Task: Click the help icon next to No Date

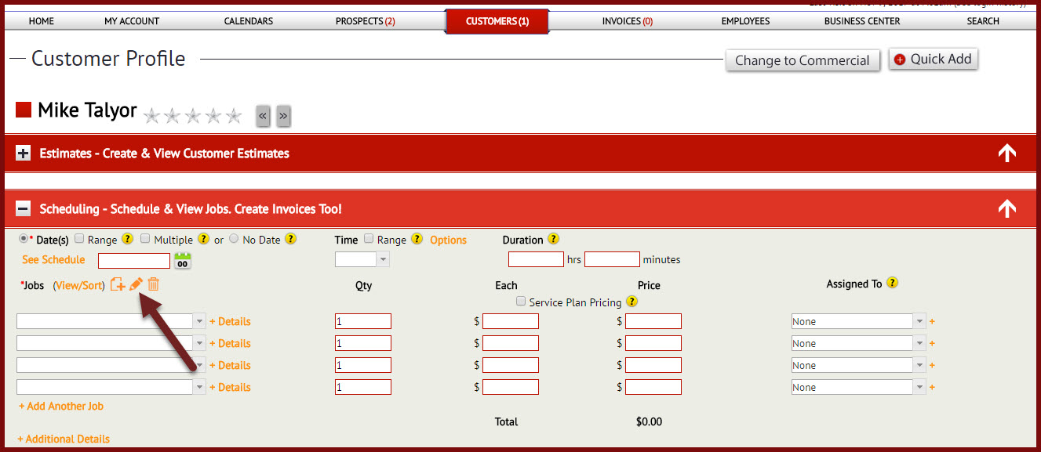Action: [x=291, y=240]
